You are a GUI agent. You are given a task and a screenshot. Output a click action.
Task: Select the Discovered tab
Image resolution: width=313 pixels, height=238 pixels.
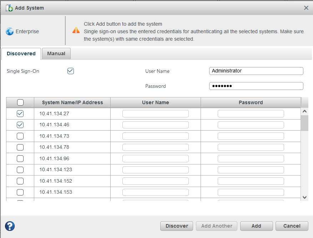point(21,54)
